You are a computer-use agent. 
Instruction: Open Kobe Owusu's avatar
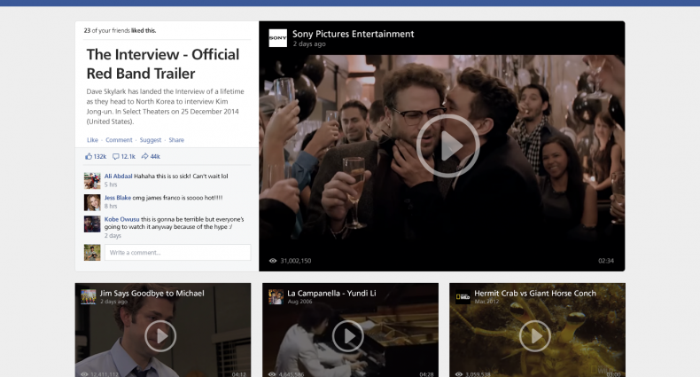(92, 224)
